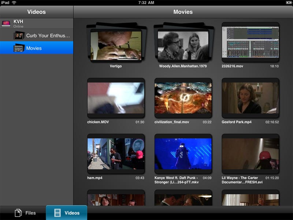Click the 01:15:20 duration label

click(272, 178)
